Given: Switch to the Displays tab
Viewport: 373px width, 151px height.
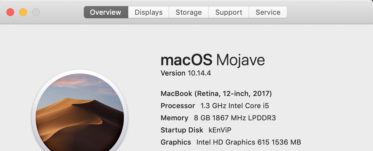Looking at the screenshot, I should (149, 12).
